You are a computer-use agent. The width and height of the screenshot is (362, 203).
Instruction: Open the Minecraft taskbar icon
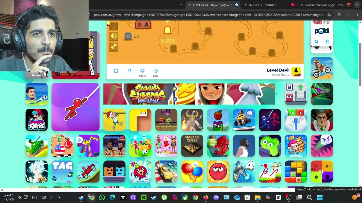coord(143,197)
